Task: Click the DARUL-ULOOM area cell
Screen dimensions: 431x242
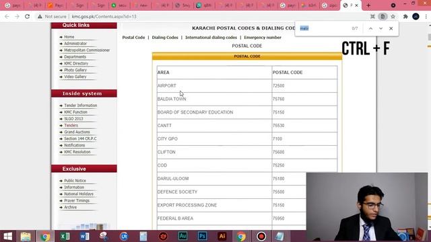Action: point(214,179)
